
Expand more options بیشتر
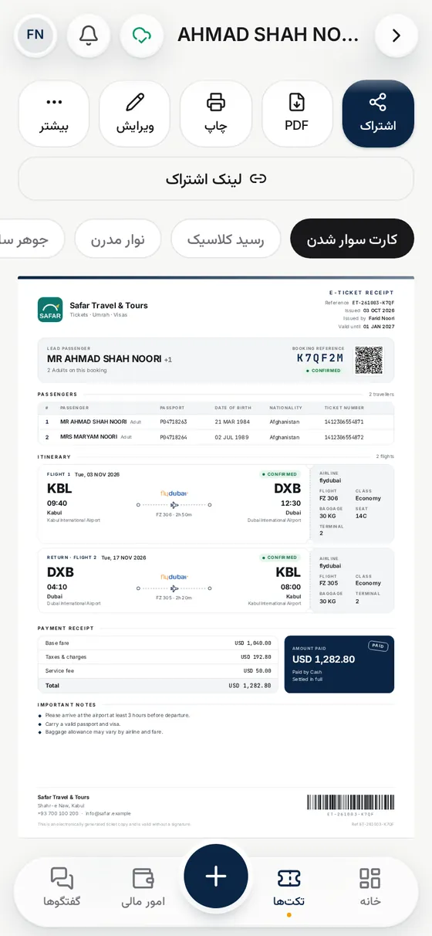[x=54, y=114]
